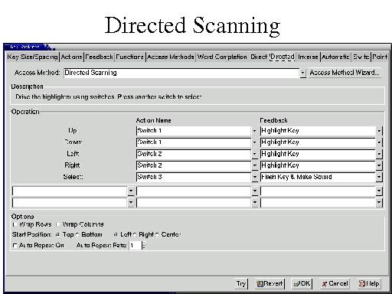Open first empty row action name dropdown

tap(254, 191)
